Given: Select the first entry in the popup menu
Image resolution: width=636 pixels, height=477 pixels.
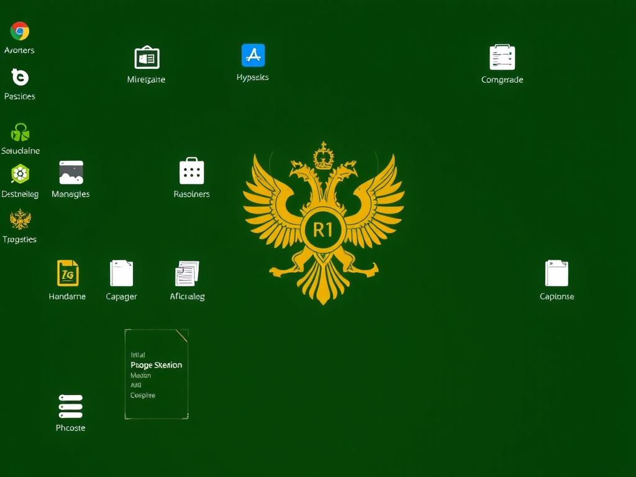Looking at the screenshot, I should [138, 355].
